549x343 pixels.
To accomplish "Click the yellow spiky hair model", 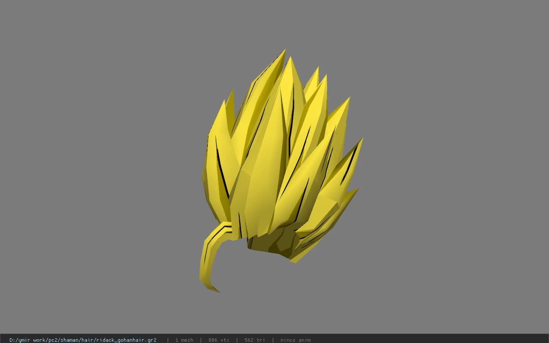I will click(281, 171).
